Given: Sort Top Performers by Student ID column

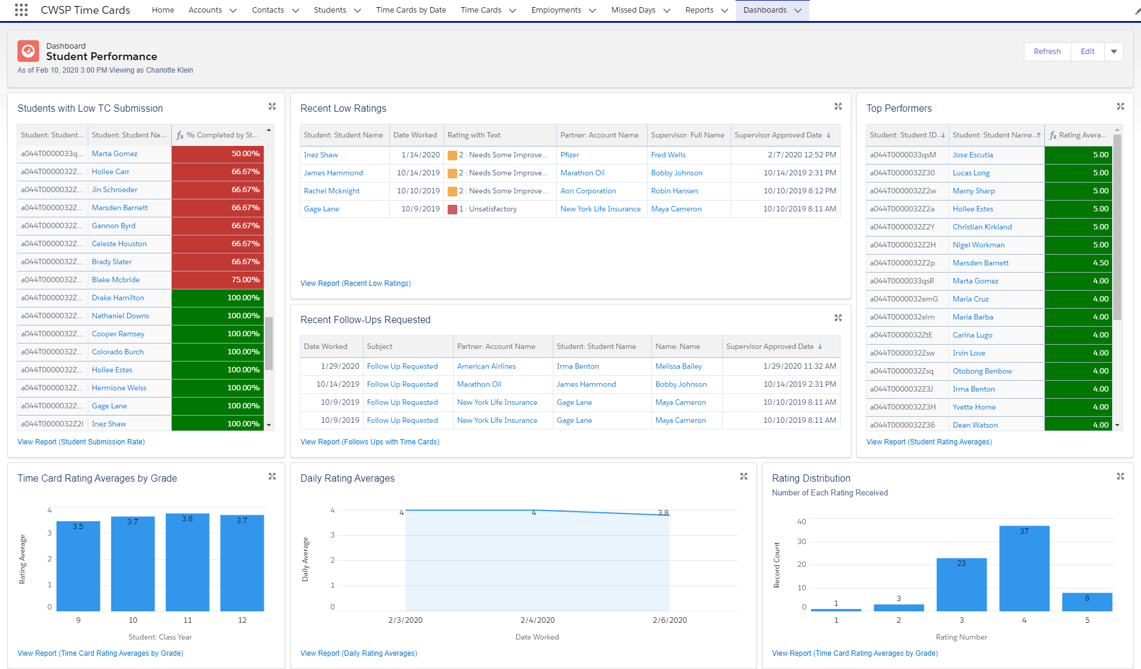Looking at the screenshot, I should [907, 135].
